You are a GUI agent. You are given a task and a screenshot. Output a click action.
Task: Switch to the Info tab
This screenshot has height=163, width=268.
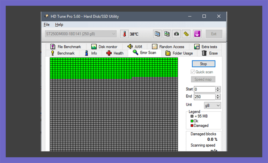[91, 53]
